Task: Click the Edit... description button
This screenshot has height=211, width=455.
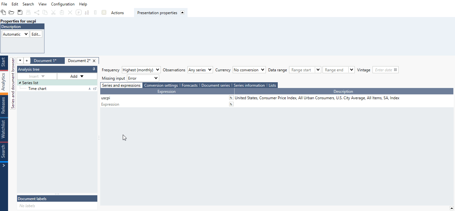Action: (x=36, y=34)
